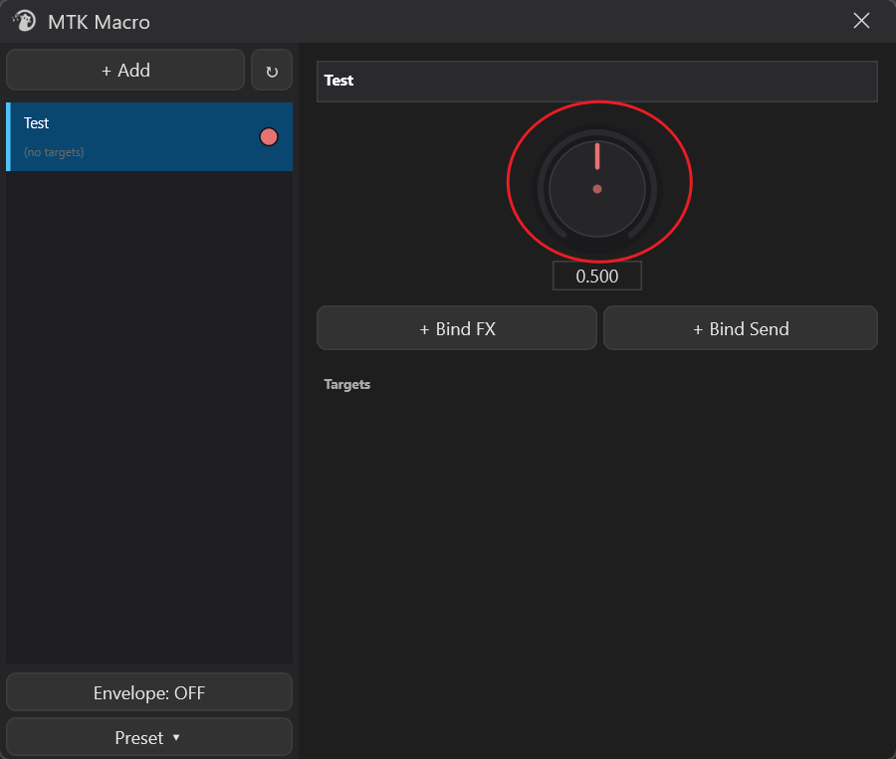Image resolution: width=896 pixels, height=759 pixels.
Task: Open the Preset dropdown menu
Action: point(149,737)
